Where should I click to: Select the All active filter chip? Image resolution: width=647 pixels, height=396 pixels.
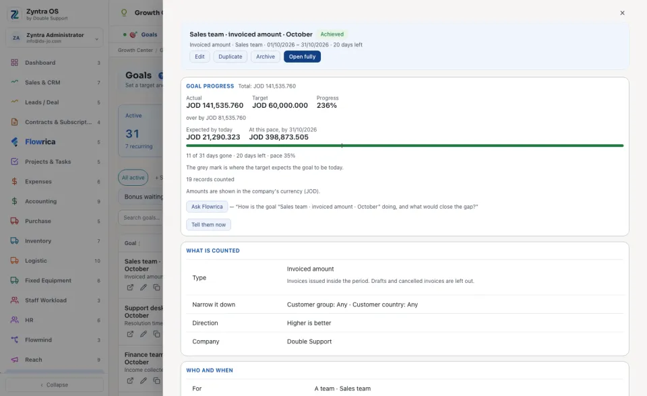(133, 178)
